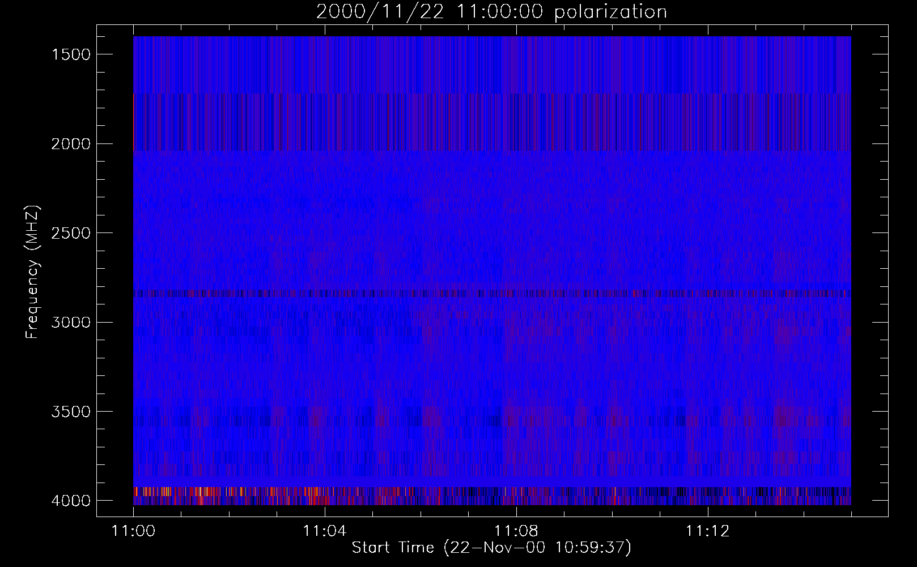Click the 11:00 time tick label

click(x=133, y=531)
